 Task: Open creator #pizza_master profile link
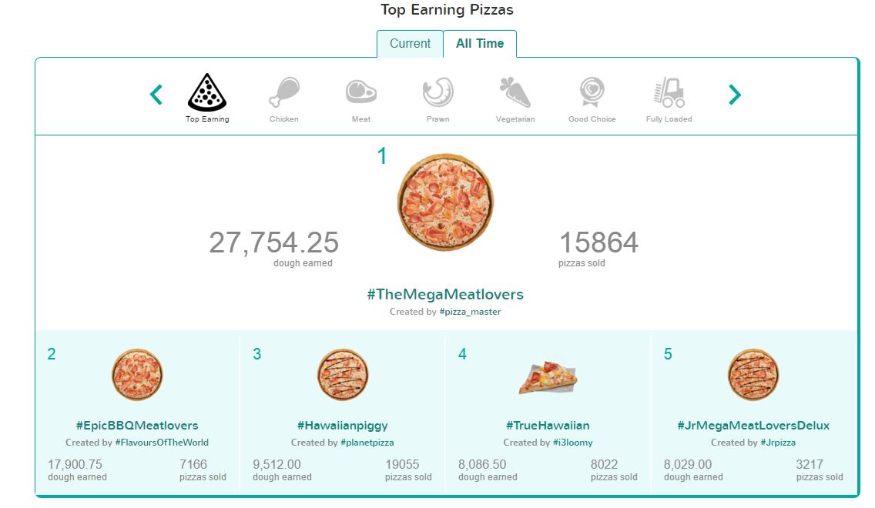click(x=470, y=312)
